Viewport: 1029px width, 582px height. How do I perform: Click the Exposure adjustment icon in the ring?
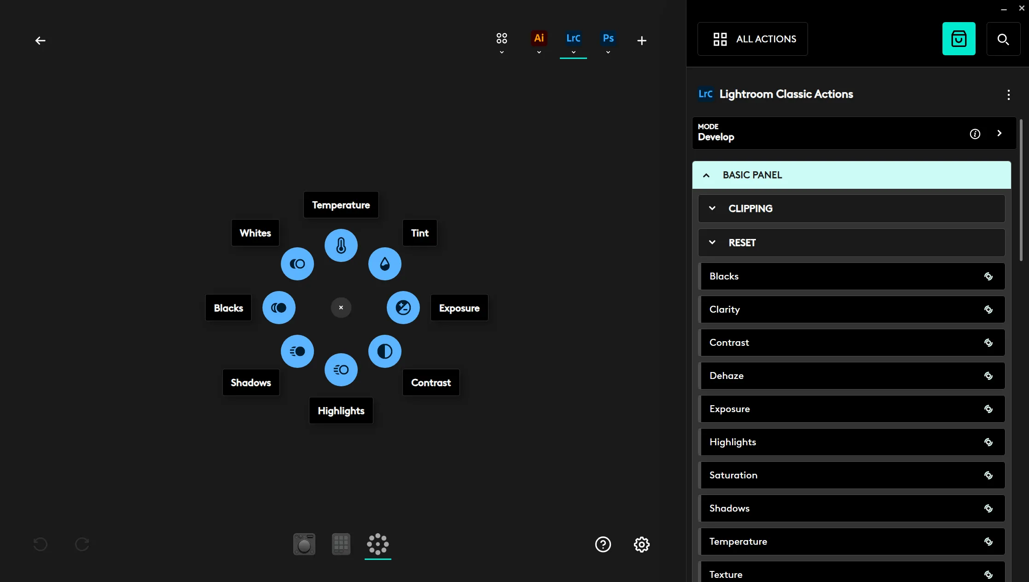pos(403,308)
